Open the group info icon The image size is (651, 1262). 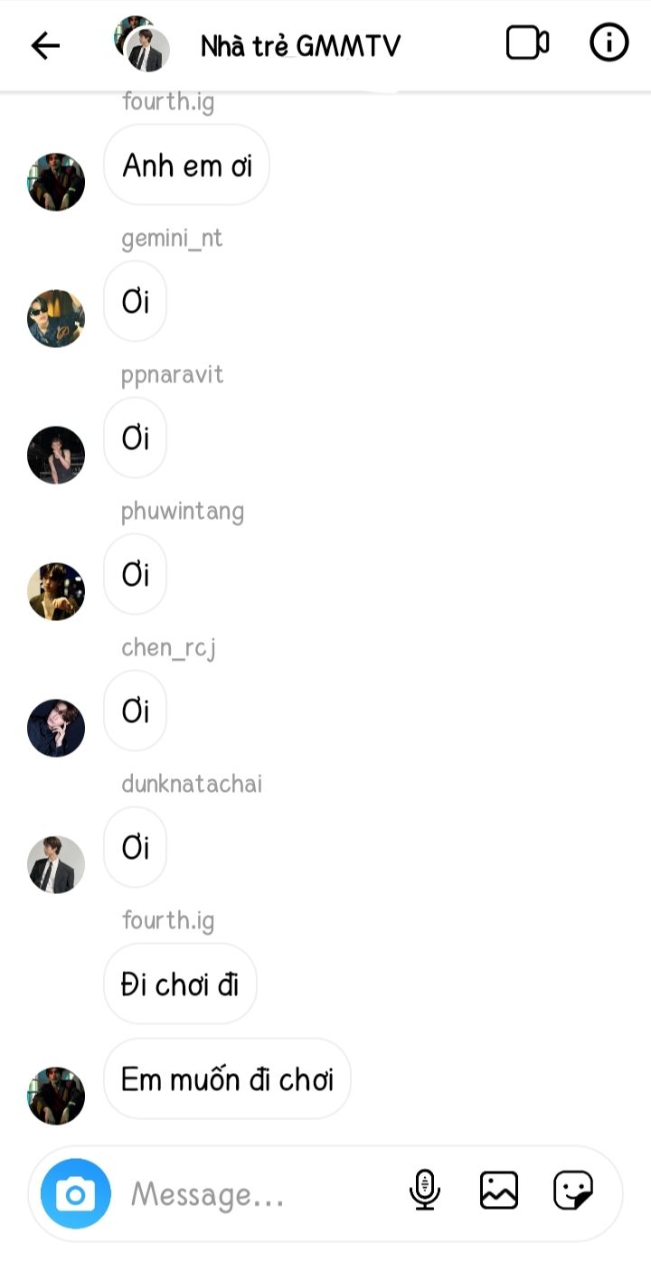tap(609, 42)
